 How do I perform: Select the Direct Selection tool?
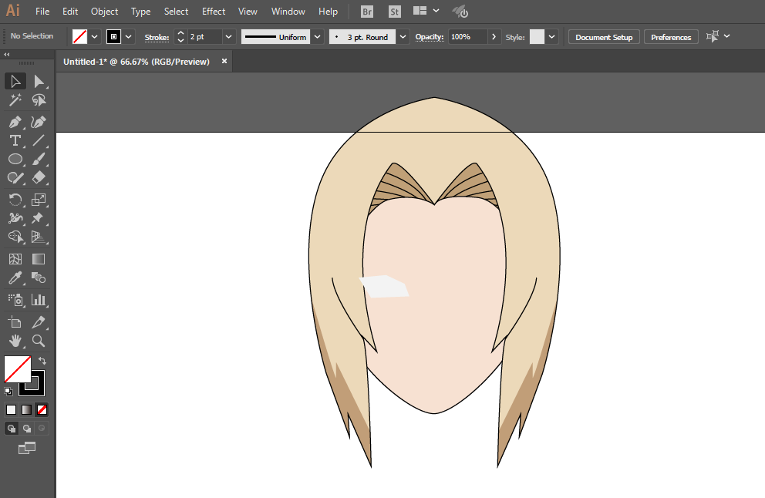click(x=39, y=82)
